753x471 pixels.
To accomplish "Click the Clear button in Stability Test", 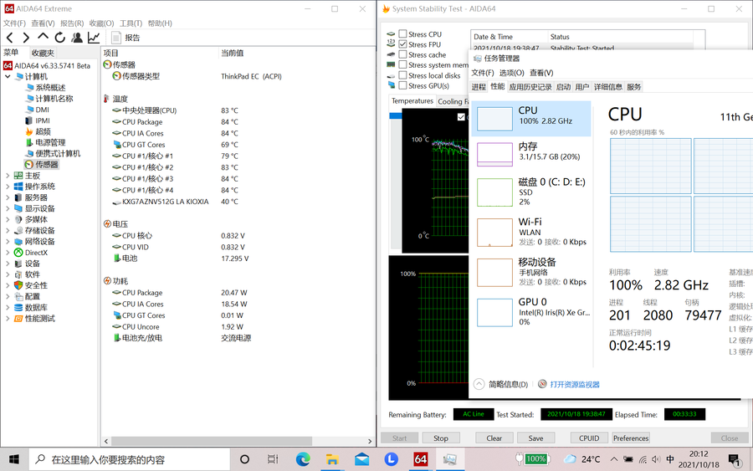I will (x=494, y=438).
